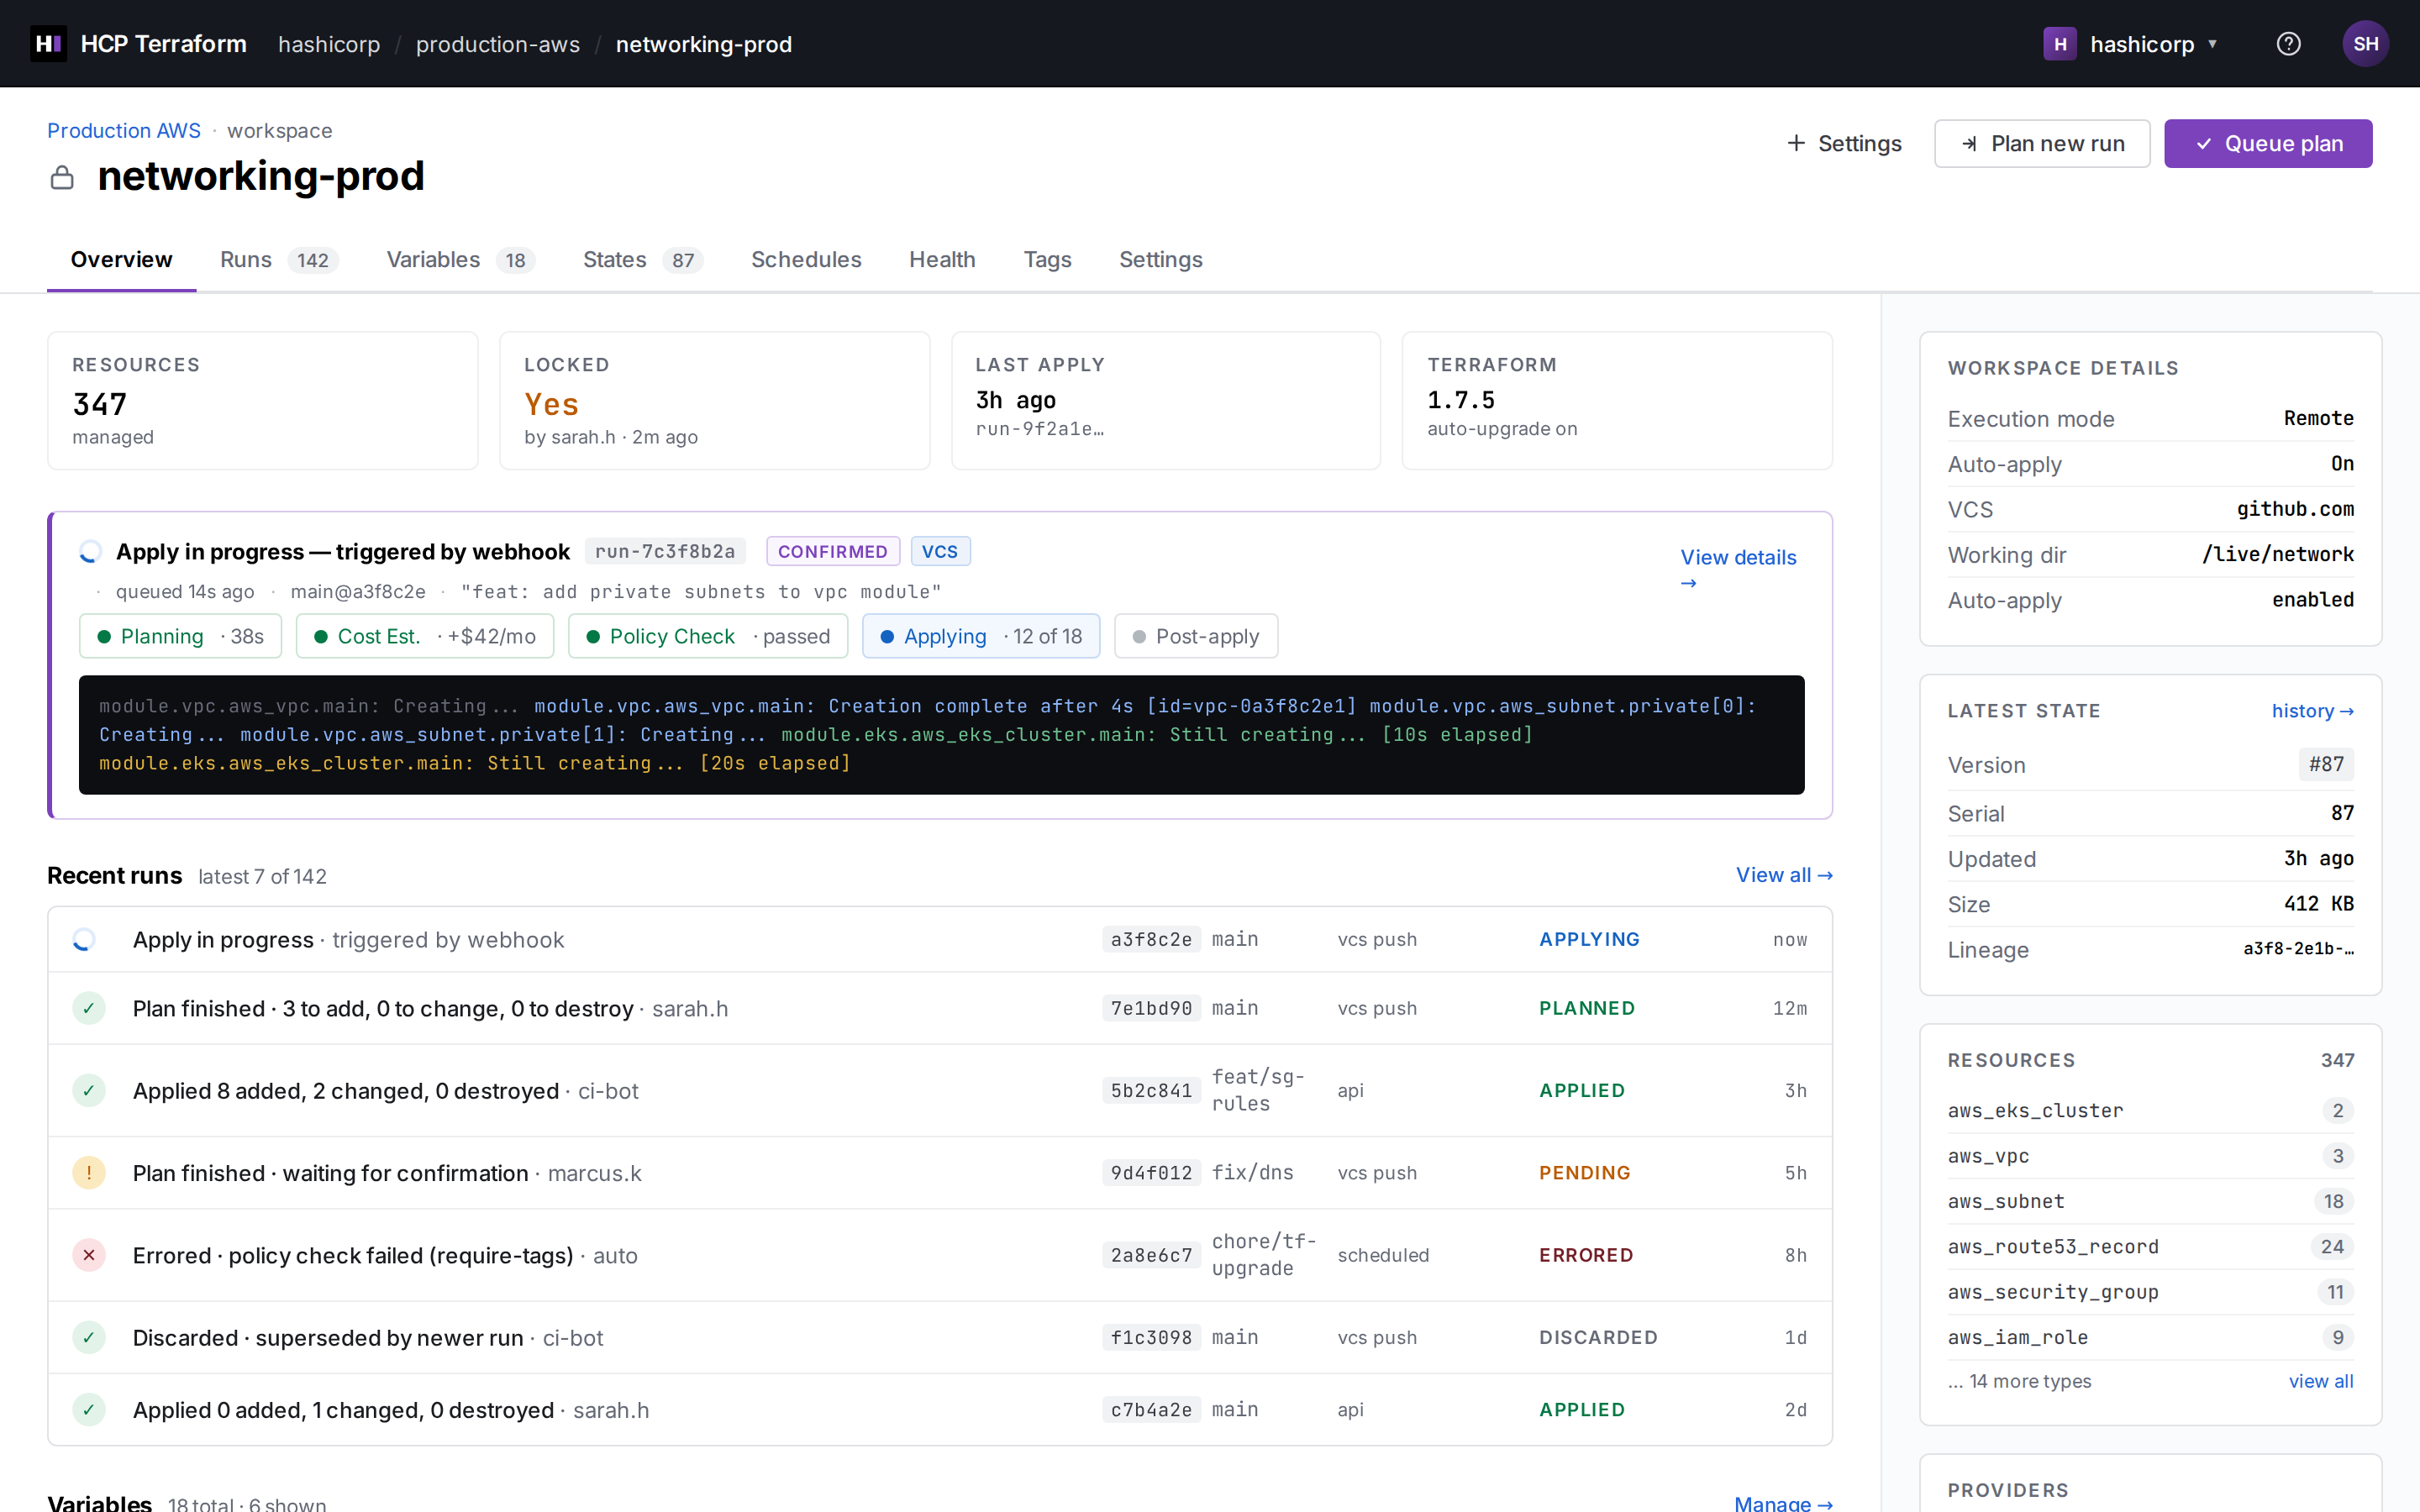Open the help question mark icon

point(2288,44)
